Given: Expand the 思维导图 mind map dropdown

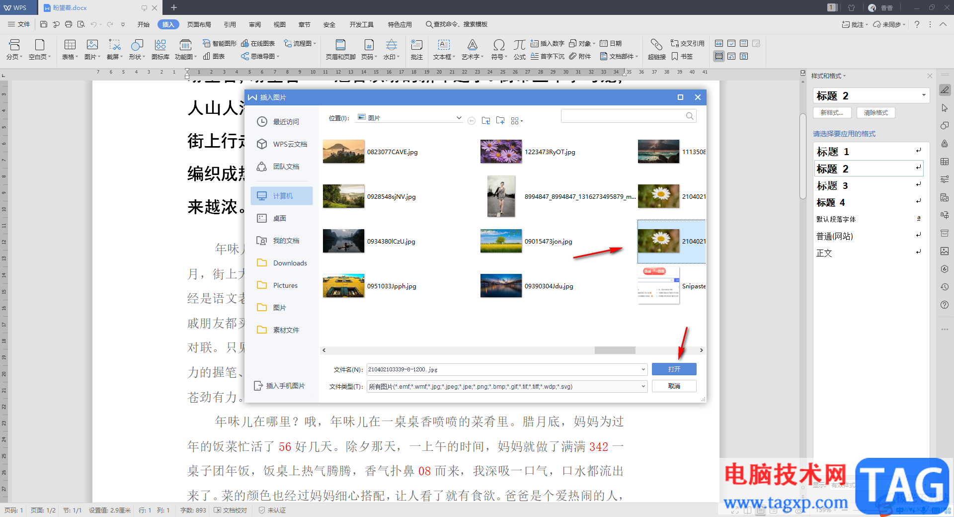Looking at the screenshot, I should (278, 56).
